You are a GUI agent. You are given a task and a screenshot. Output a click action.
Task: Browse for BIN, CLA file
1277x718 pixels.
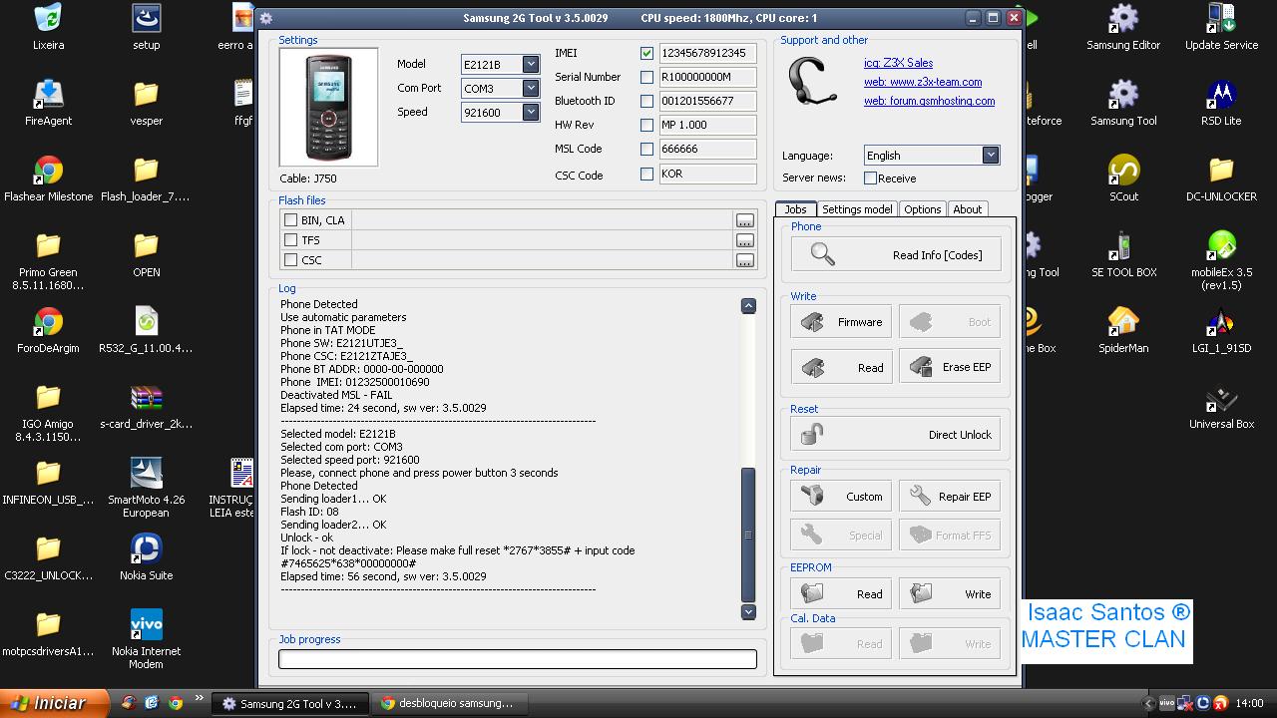745,220
